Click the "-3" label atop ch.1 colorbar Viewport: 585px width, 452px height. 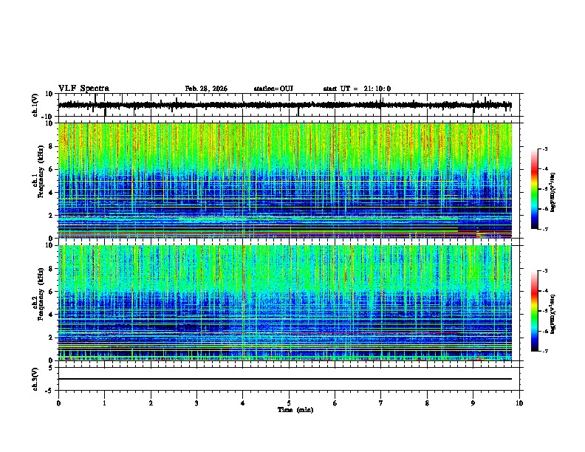[544, 149]
